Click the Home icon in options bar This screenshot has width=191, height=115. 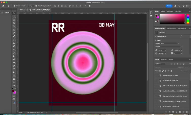(3, 6)
